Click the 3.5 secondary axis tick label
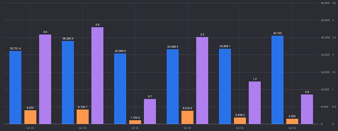 pyautogui.click(x=334, y=3)
